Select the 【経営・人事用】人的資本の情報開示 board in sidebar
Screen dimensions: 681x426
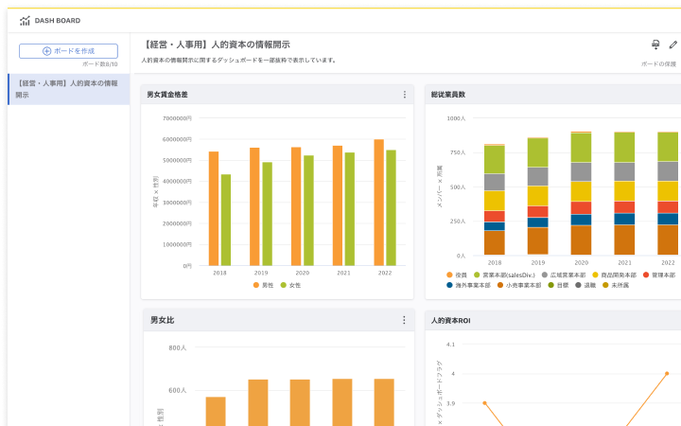tap(69, 89)
